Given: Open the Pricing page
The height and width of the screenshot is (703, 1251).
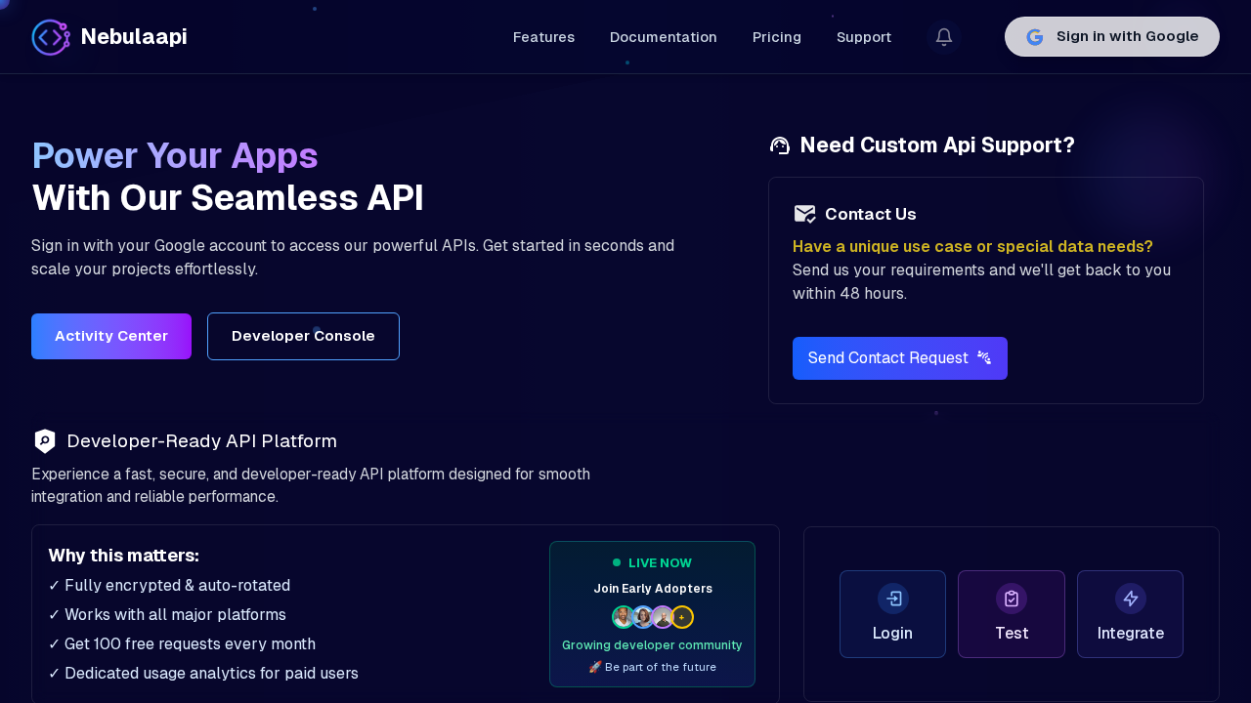Looking at the screenshot, I should pos(776,36).
